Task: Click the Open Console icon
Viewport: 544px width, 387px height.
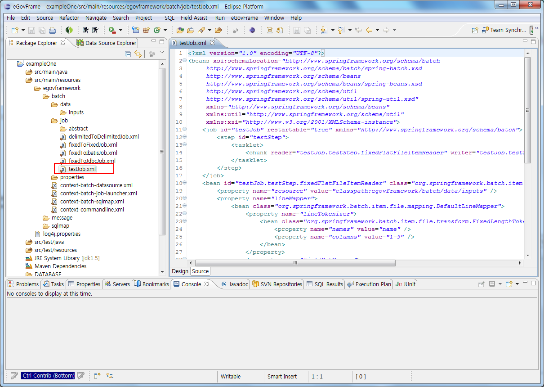Action: 509,284
